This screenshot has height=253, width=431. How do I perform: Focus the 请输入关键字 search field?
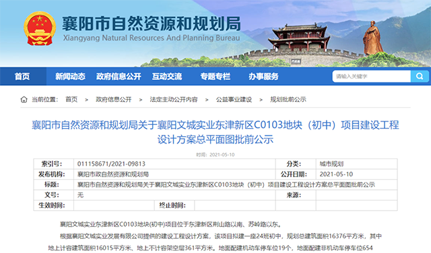pyautogui.click(x=372, y=76)
